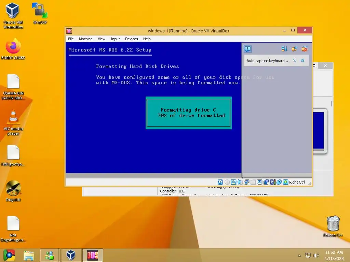Click Controller: IDE text in Manager window
This screenshot has width=350, height=262.
coord(172,191)
